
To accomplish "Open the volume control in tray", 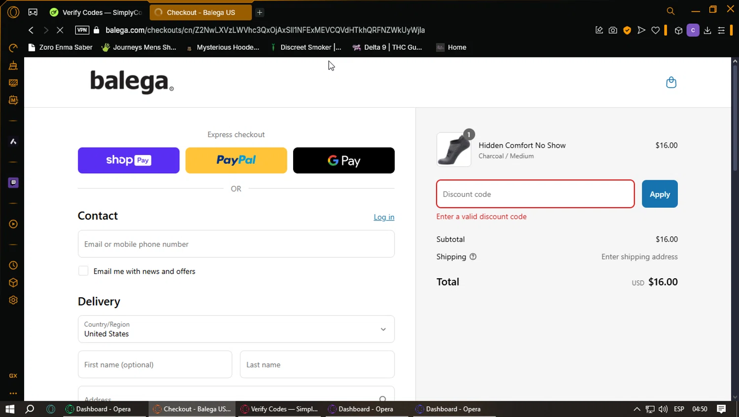I will coord(663,409).
